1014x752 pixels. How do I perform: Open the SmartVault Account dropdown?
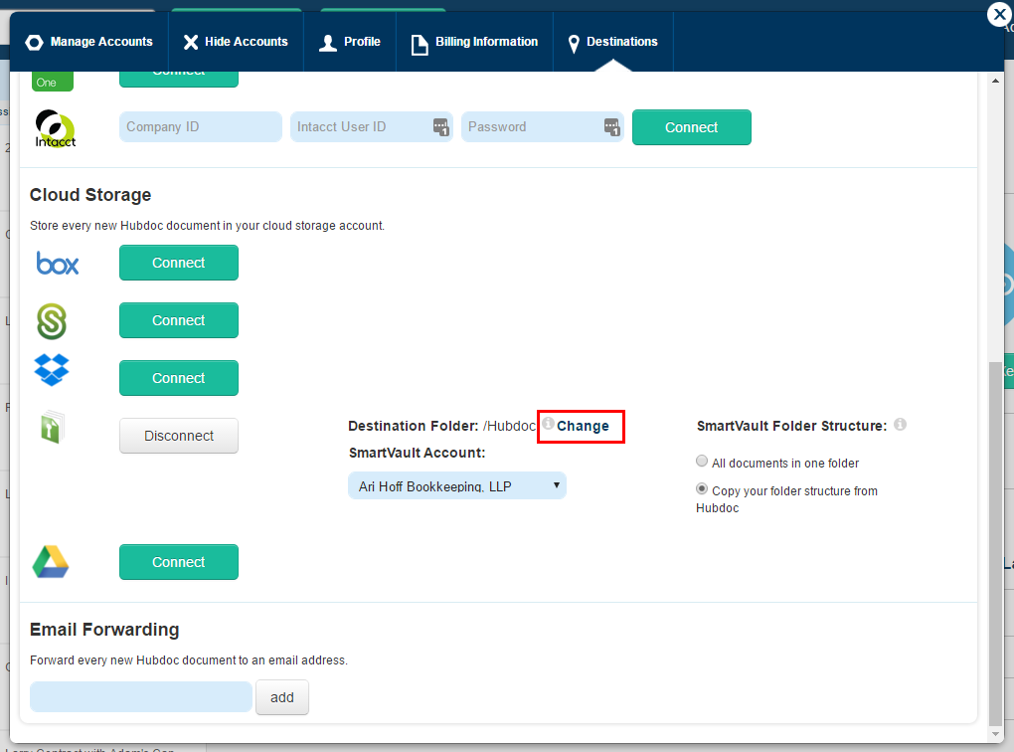[x=456, y=485]
